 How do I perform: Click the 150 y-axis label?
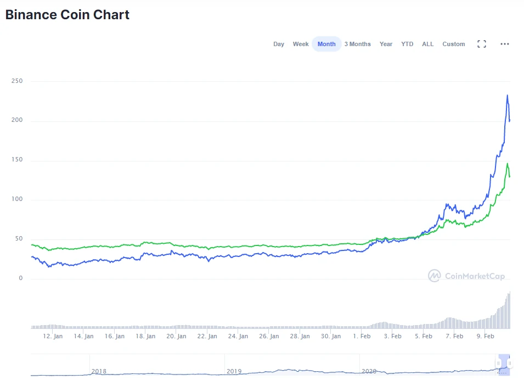17,159
